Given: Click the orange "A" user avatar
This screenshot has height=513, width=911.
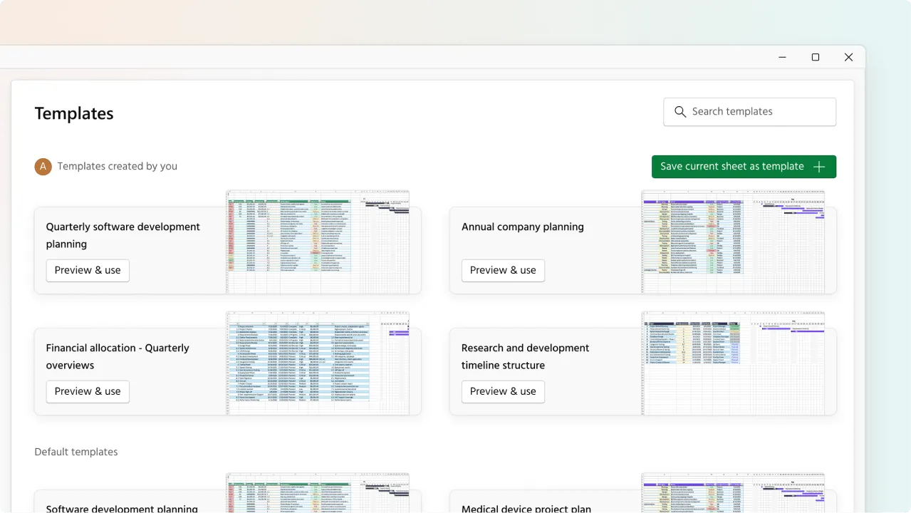Looking at the screenshot, I should point(43,167).
